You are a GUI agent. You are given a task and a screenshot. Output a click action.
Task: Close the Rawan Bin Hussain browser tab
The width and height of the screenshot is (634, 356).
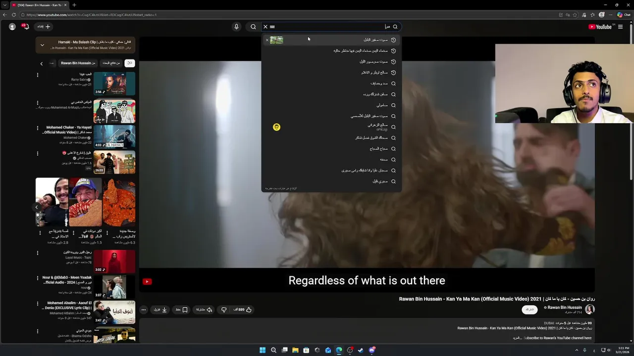click(65, 5)
